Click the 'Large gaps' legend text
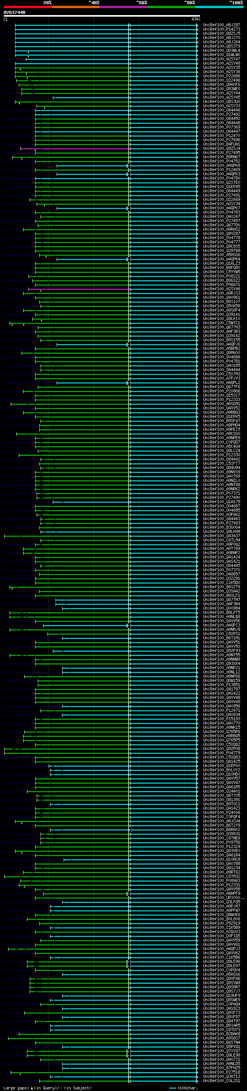The width and height of the screenshot is (247, 1091). click(x=16, y=1088)
